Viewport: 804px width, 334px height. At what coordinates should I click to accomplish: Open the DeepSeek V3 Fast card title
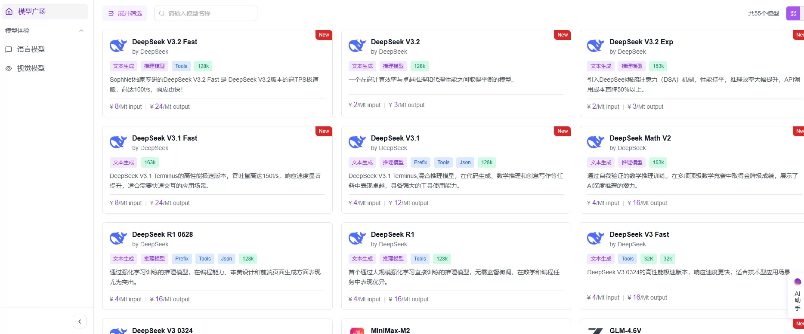click(x=639, y=234)
